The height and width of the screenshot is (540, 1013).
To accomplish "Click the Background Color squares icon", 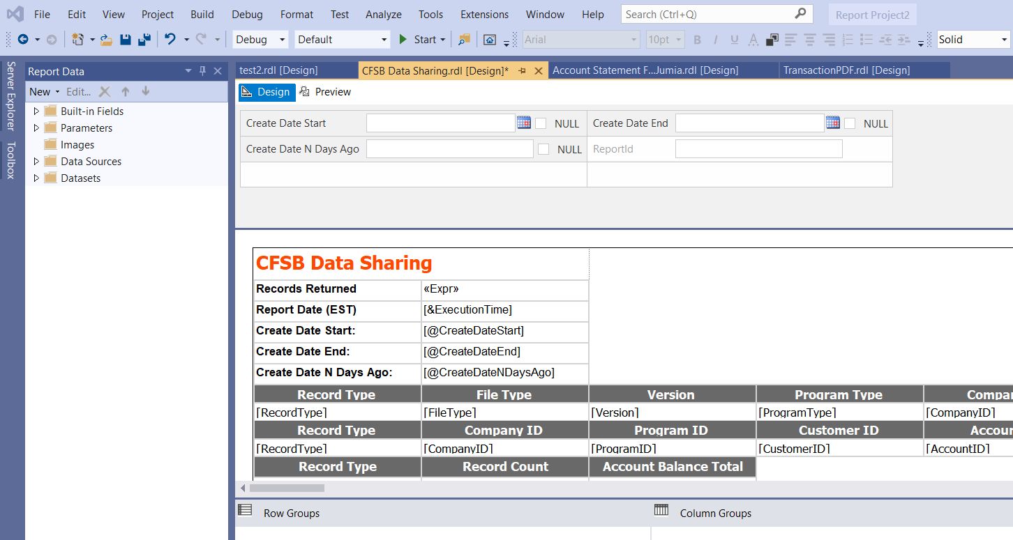I will tap(772, 40).
